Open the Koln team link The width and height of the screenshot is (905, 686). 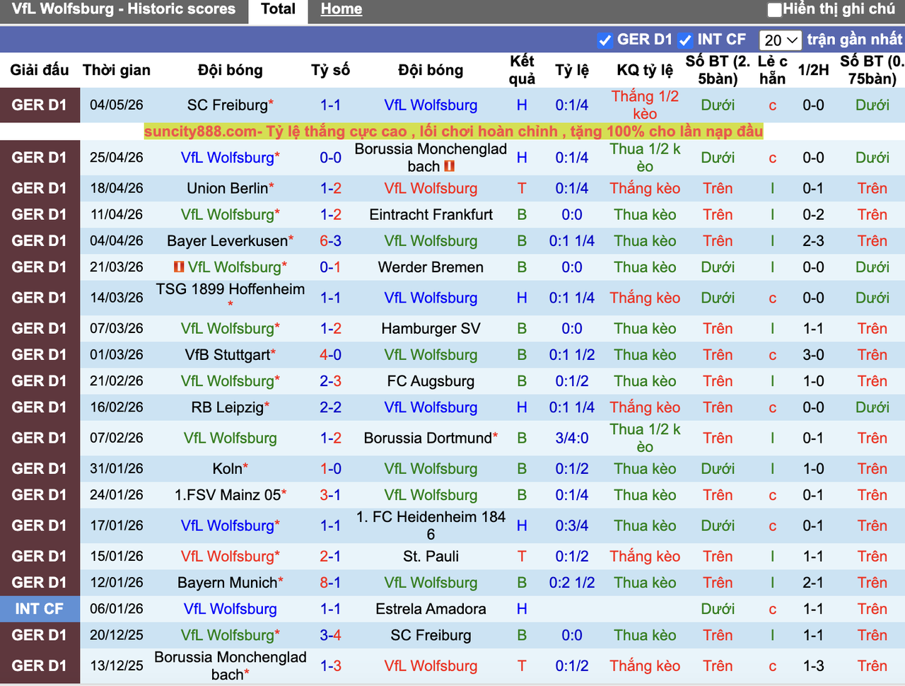227,468
